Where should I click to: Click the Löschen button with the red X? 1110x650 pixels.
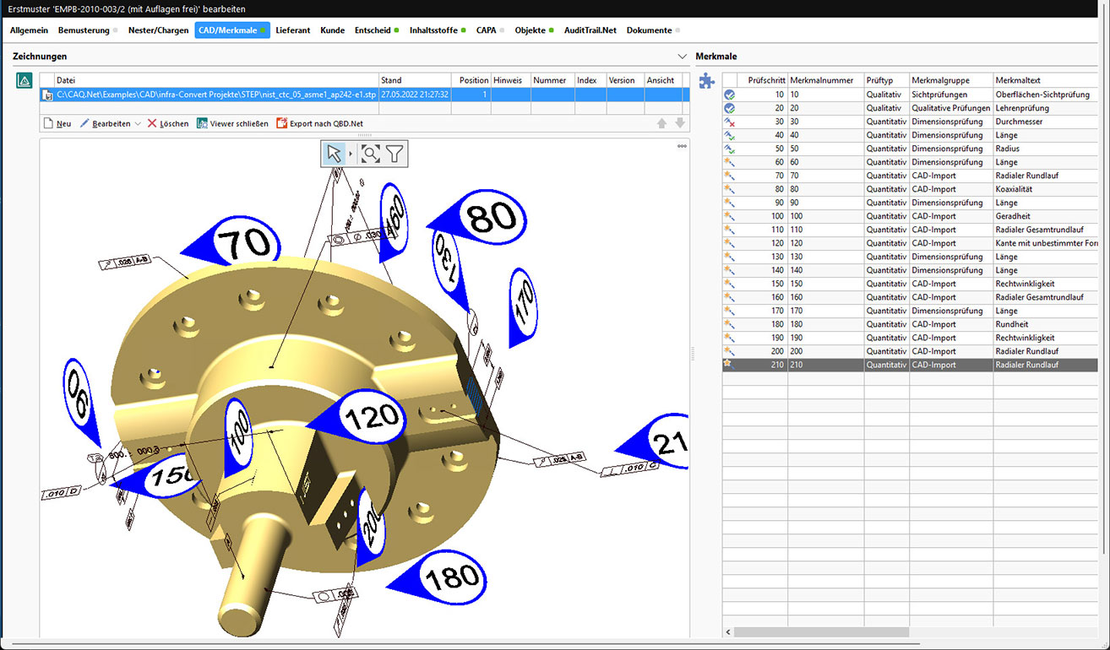click(x=168, y=123)
